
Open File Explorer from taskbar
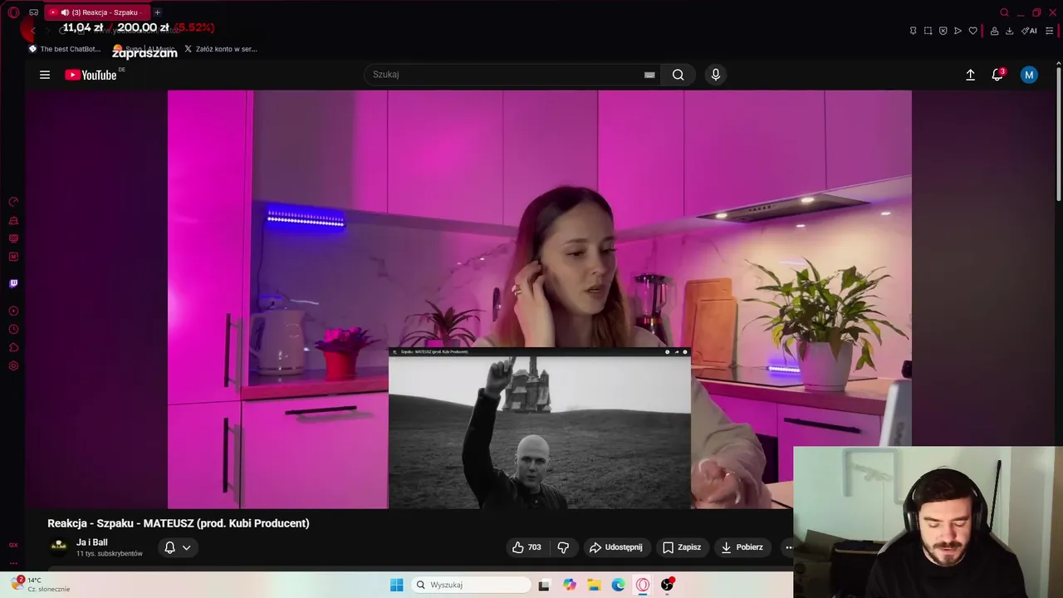pyautogui.click(x=594, y=585)
